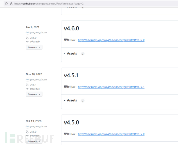Screen dimensions: 178x145
Task: Open Compare dropdown for v4.6.0 release
Action: (34, 47)
